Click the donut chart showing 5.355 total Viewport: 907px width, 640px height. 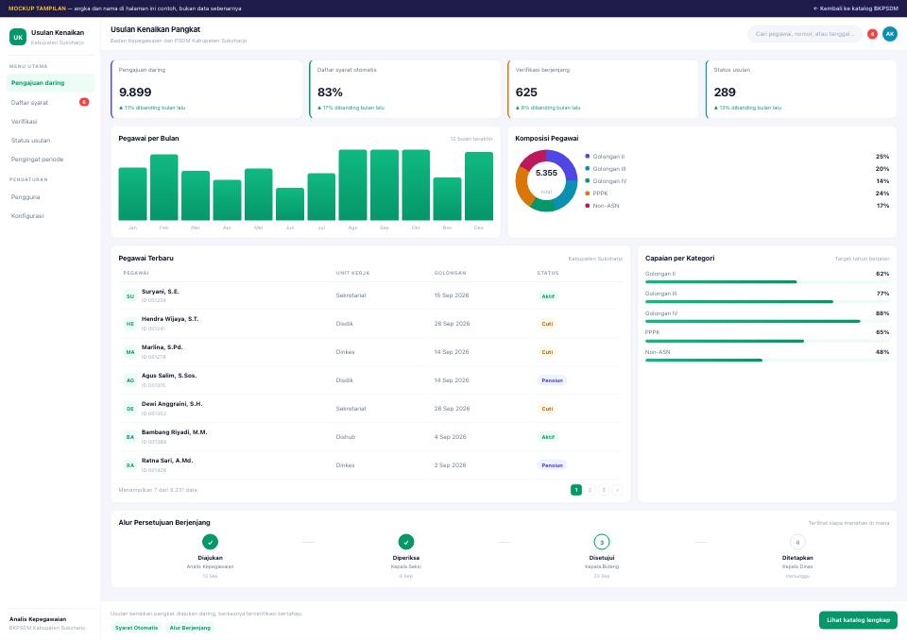point(546,180)
